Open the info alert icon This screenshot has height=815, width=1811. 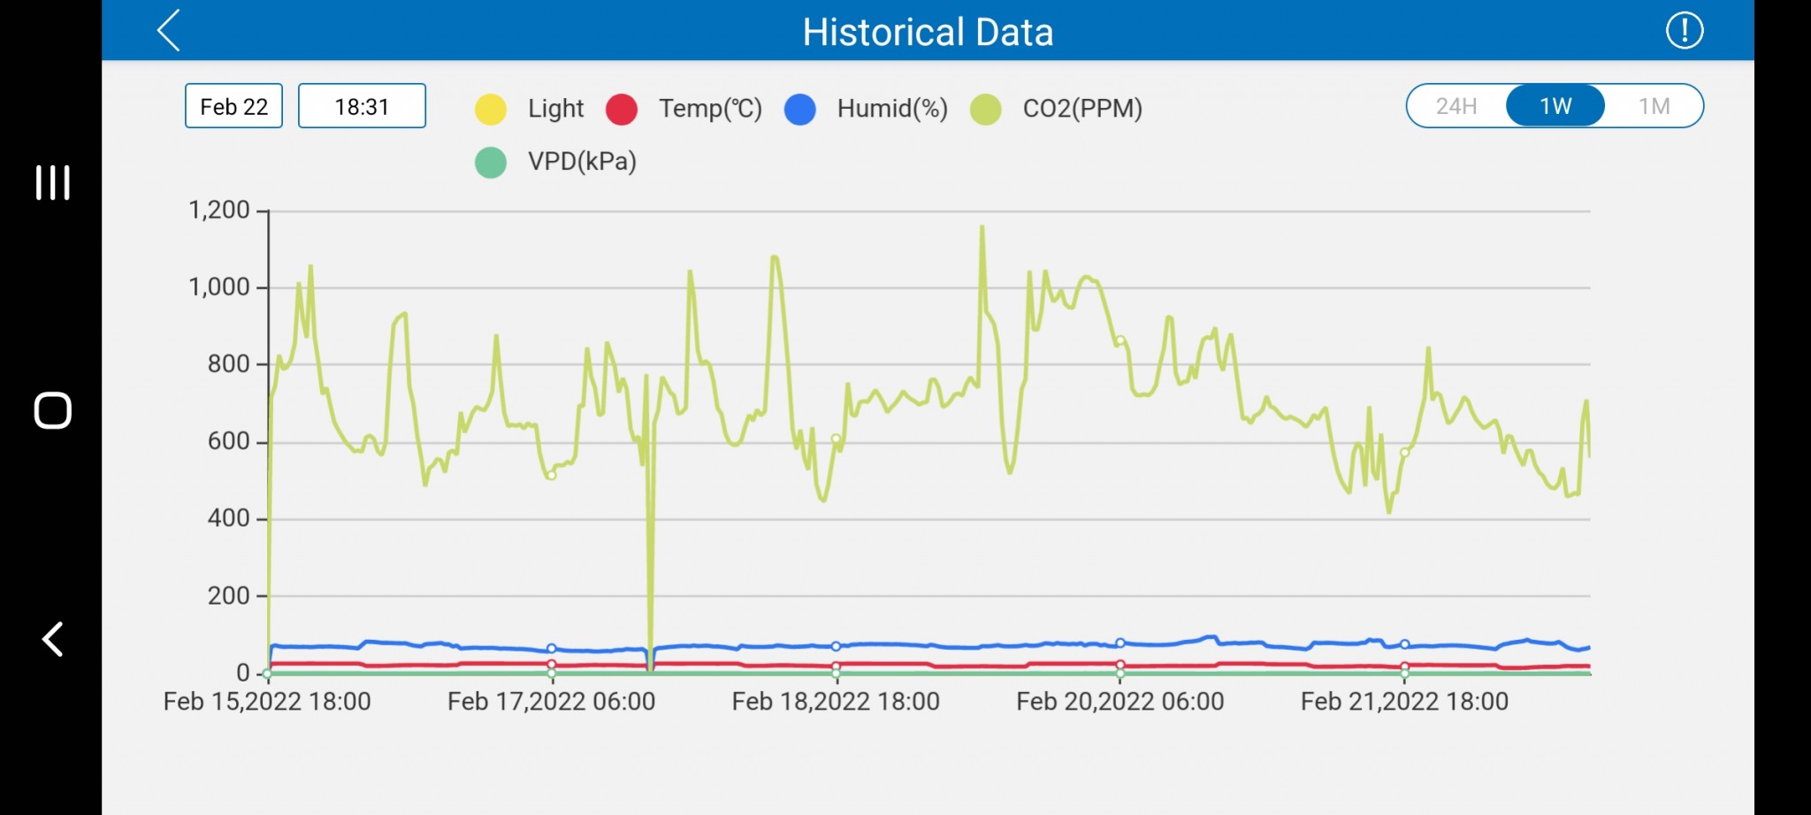click(x=1684, y=31)
